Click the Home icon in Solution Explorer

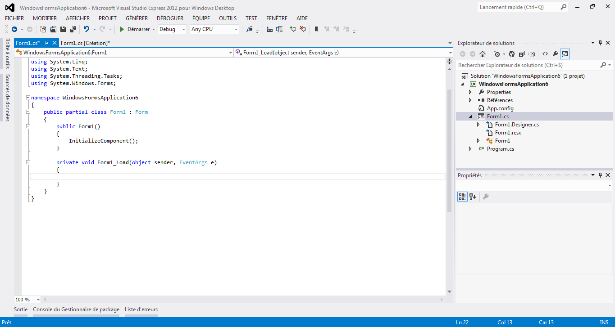(483, 54)
